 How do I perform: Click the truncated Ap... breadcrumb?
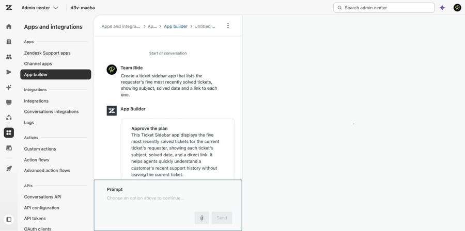[152, 26]
